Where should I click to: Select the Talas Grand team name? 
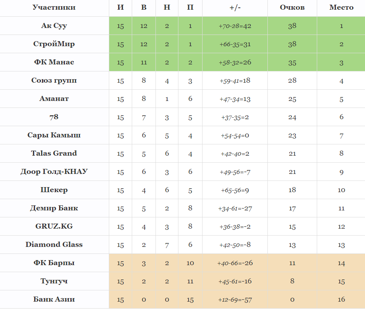[x=54, y=153]
